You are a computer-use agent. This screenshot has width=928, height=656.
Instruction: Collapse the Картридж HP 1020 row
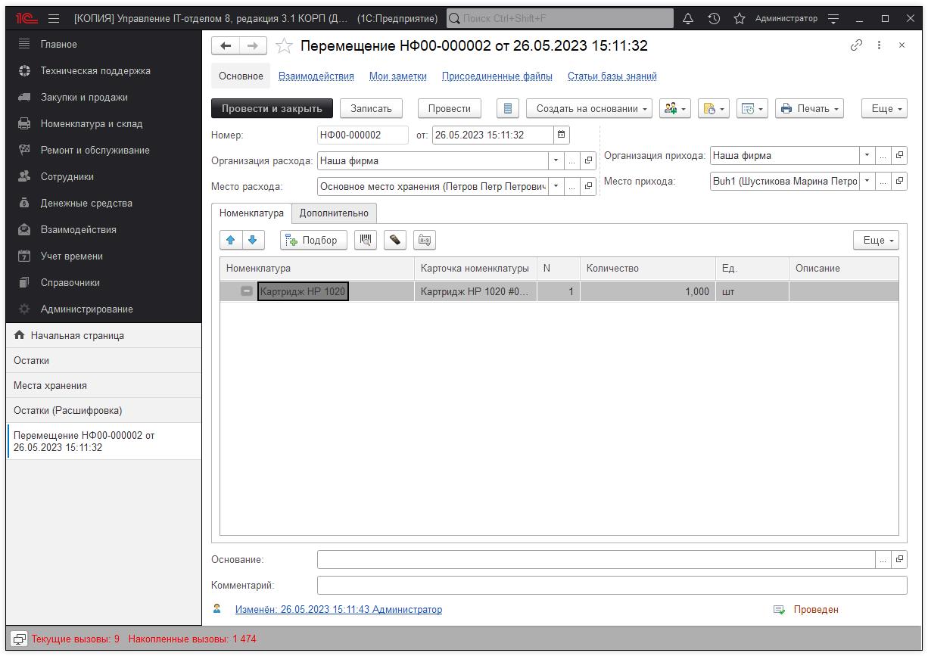(x=247, y=291)
